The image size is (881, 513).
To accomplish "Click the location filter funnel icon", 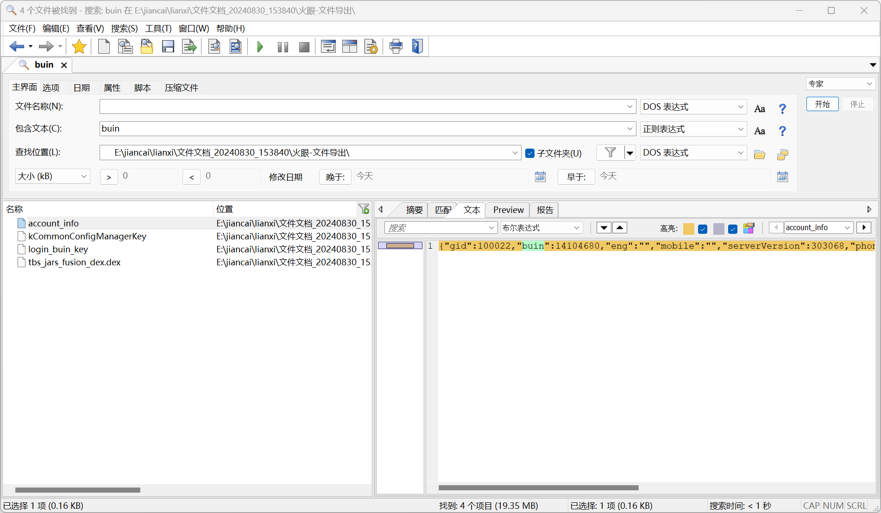I will [610, 152].
